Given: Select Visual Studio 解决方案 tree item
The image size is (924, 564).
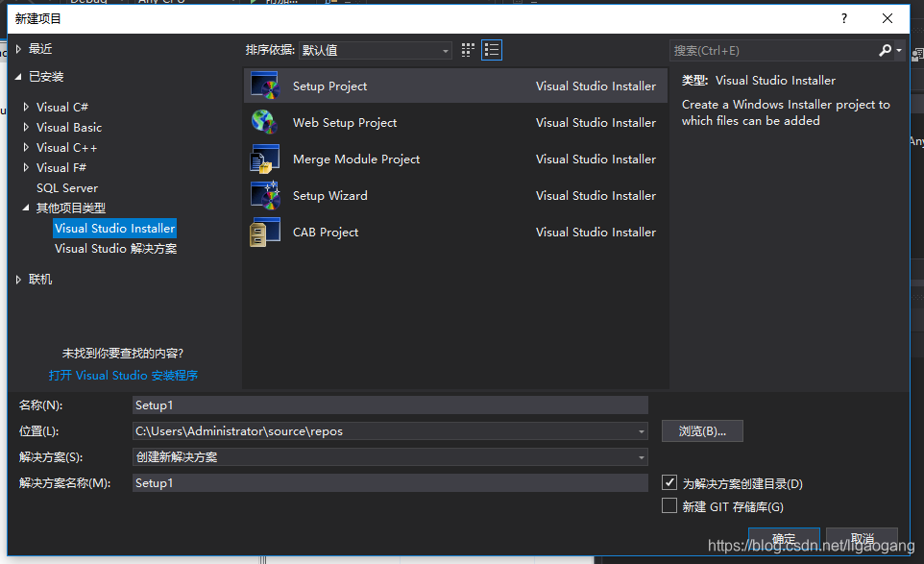Looking at the screenshot, I should click(115, 249).
